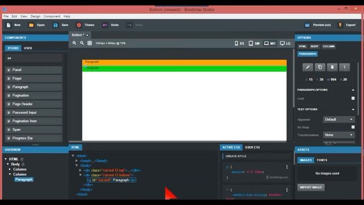This screenshot has width=364, height=205.
Task: Collapse HTML node in Overview tree
Action: (6, 159)
